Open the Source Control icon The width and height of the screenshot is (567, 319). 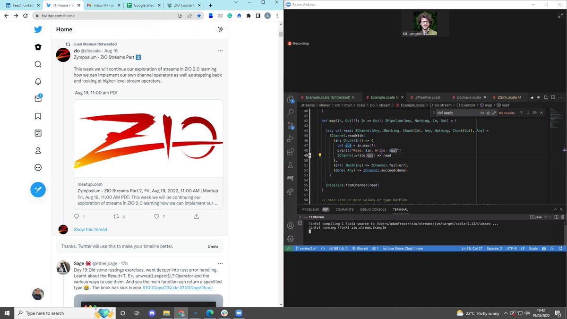(291, 125)
